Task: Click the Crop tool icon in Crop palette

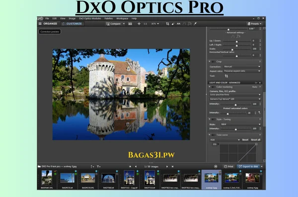Action: [226, 76]
